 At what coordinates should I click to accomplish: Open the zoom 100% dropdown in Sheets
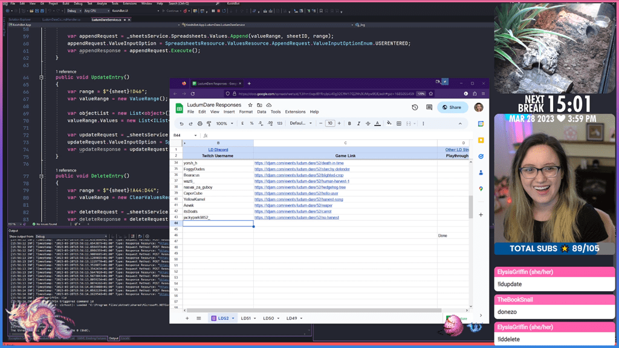[225, 123]
